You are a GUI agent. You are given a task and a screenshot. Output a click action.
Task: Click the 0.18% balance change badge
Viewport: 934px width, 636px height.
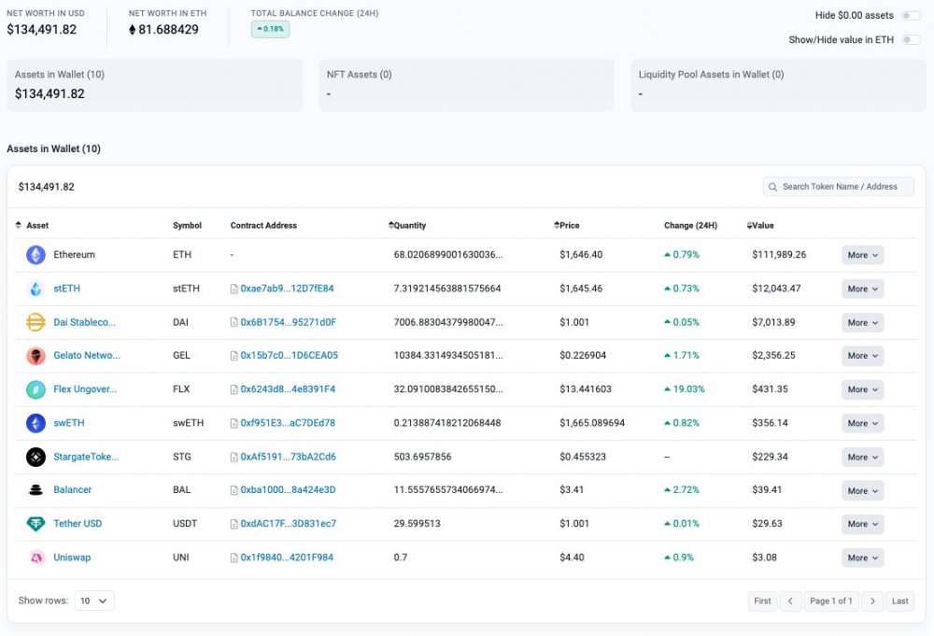click(x=271, y=29)
